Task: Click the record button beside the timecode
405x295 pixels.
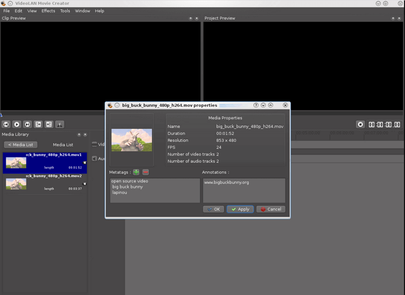Action: (x=360, y=124)
